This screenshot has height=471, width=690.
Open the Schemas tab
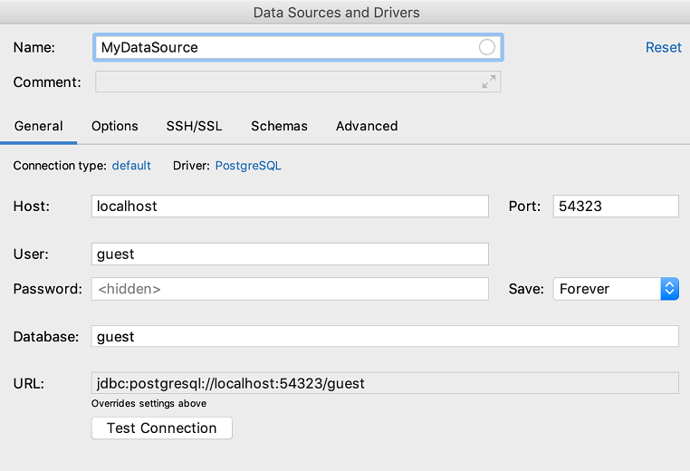pos(279,126)
